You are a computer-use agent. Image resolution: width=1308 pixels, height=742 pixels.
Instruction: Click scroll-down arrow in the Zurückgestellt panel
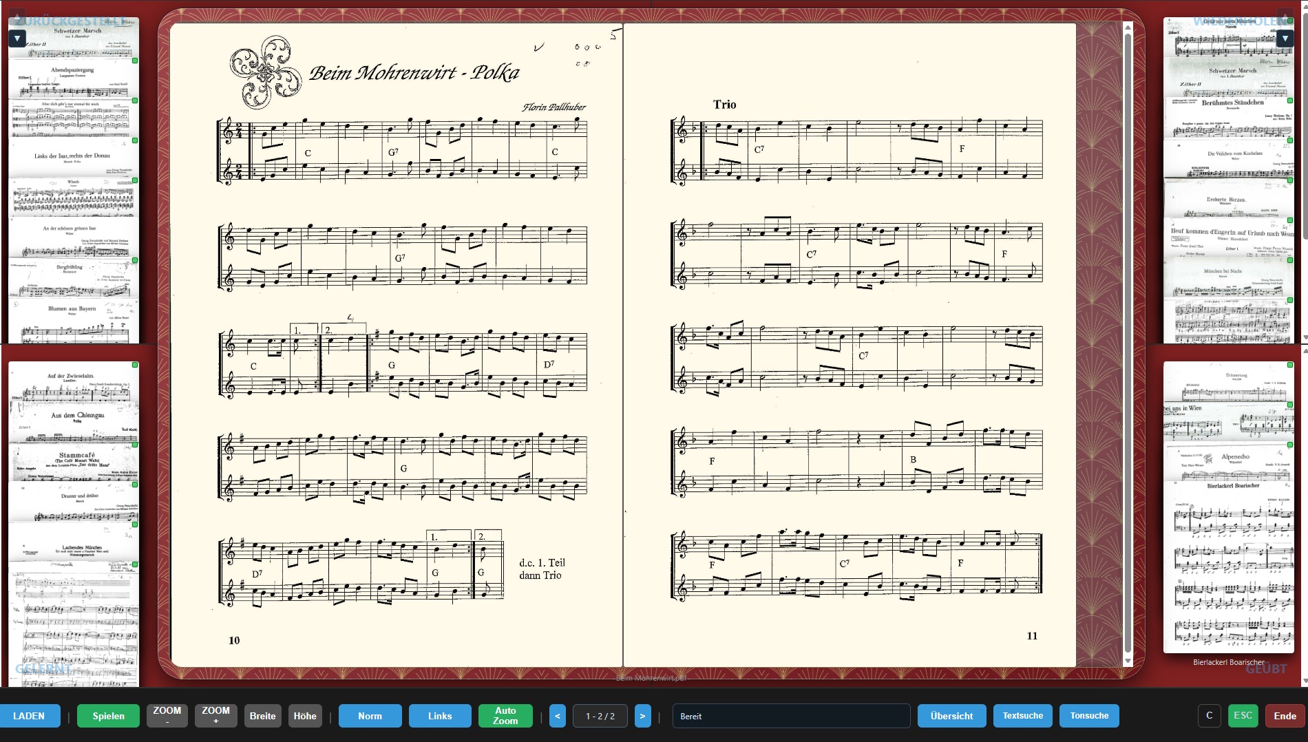pos(17,39)
